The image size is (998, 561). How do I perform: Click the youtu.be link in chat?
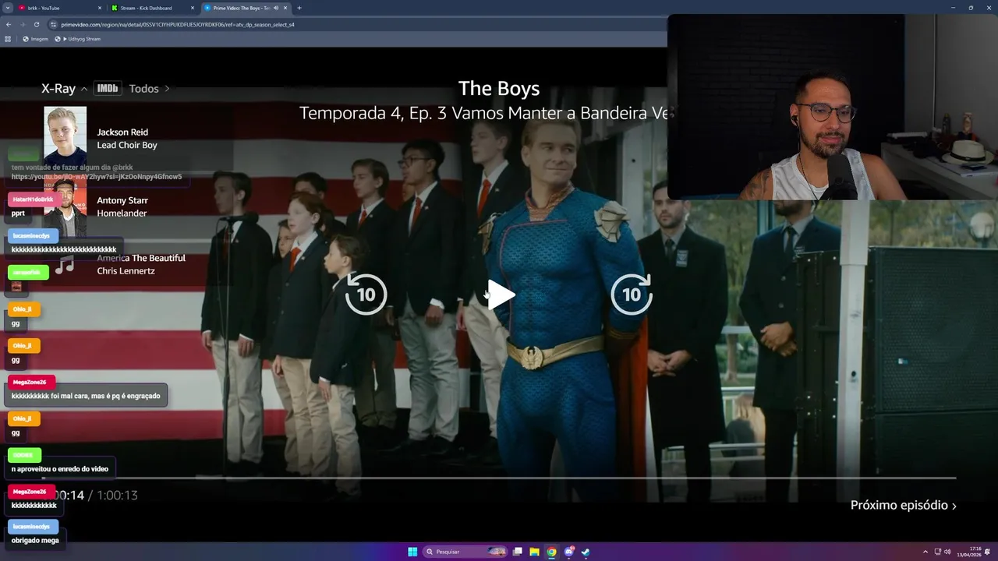pos(96,177)
